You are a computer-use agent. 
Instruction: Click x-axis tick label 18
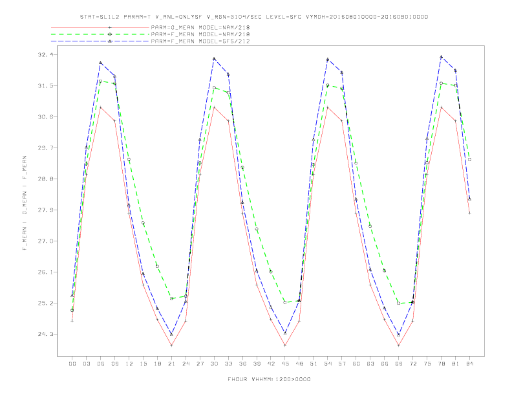157,364
